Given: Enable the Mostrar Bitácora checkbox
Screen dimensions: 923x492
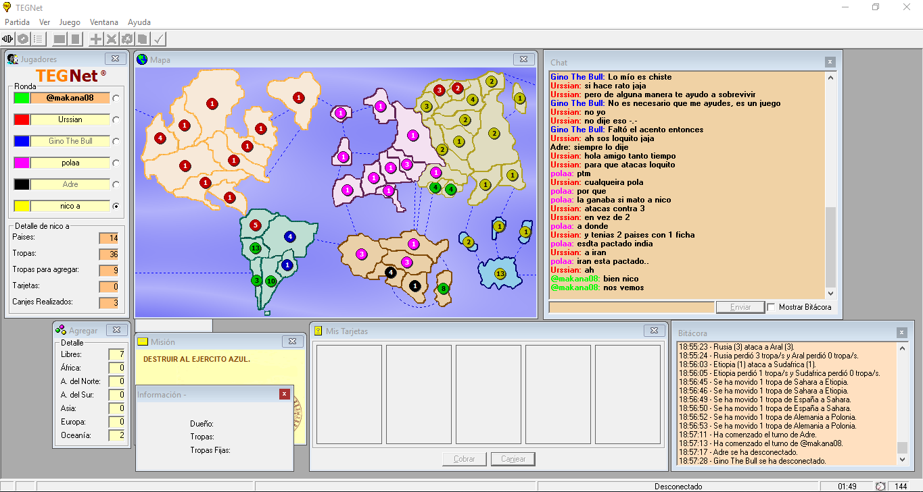Looking at the screenshot, I should coord(771,308).
